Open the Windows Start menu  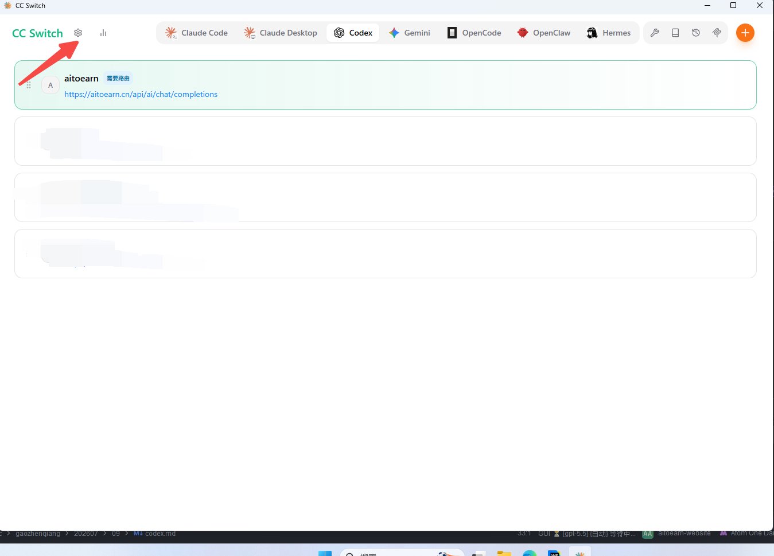pos(325,553)
